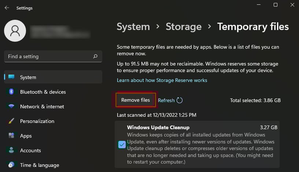Screen dimensions: 299x172
Task: Navigate to Storage in breadcrumb
Action: pos(184,27)
